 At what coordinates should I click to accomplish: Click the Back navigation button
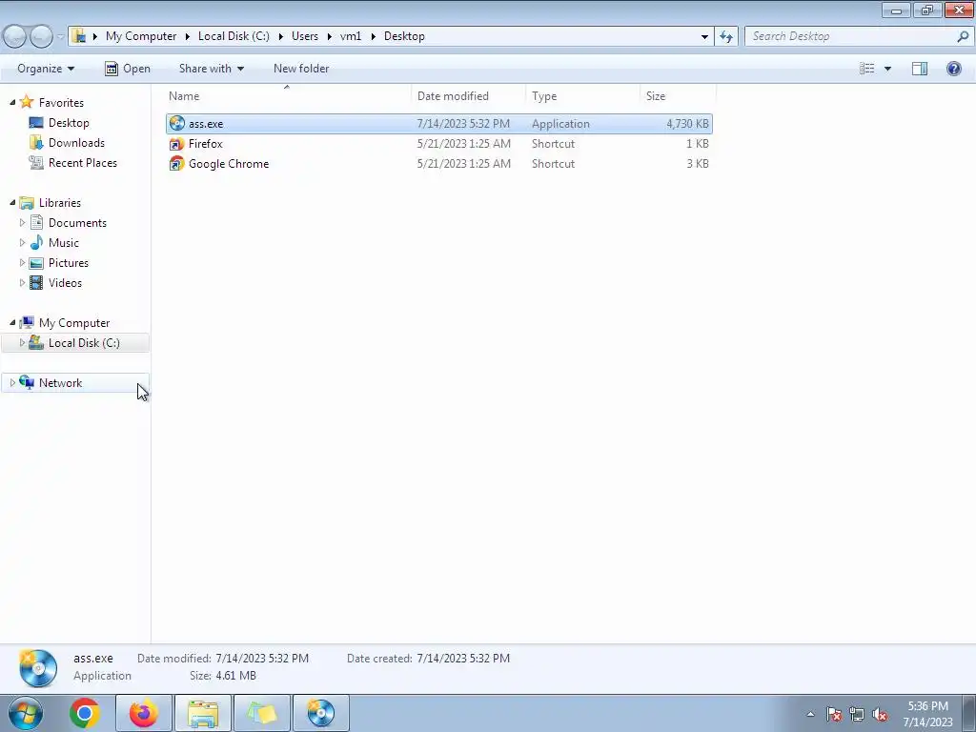[x=13, y=37]
